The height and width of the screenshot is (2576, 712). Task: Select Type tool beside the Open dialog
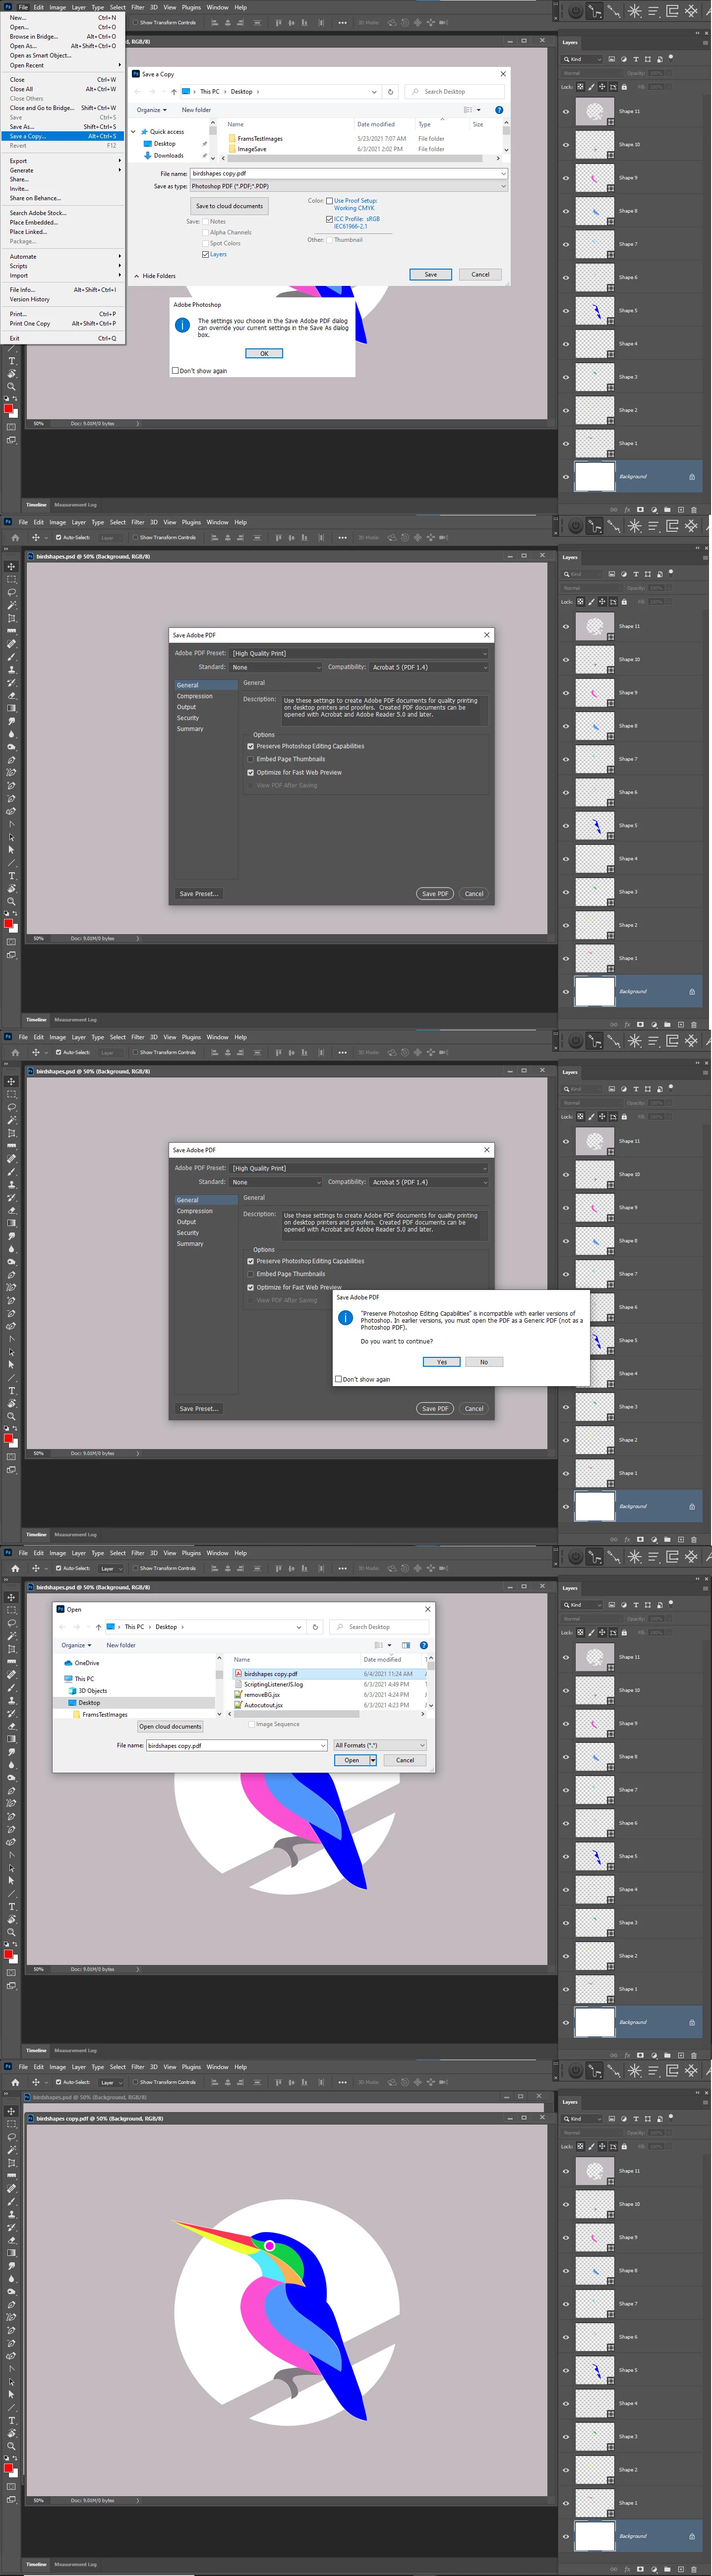11,1906
